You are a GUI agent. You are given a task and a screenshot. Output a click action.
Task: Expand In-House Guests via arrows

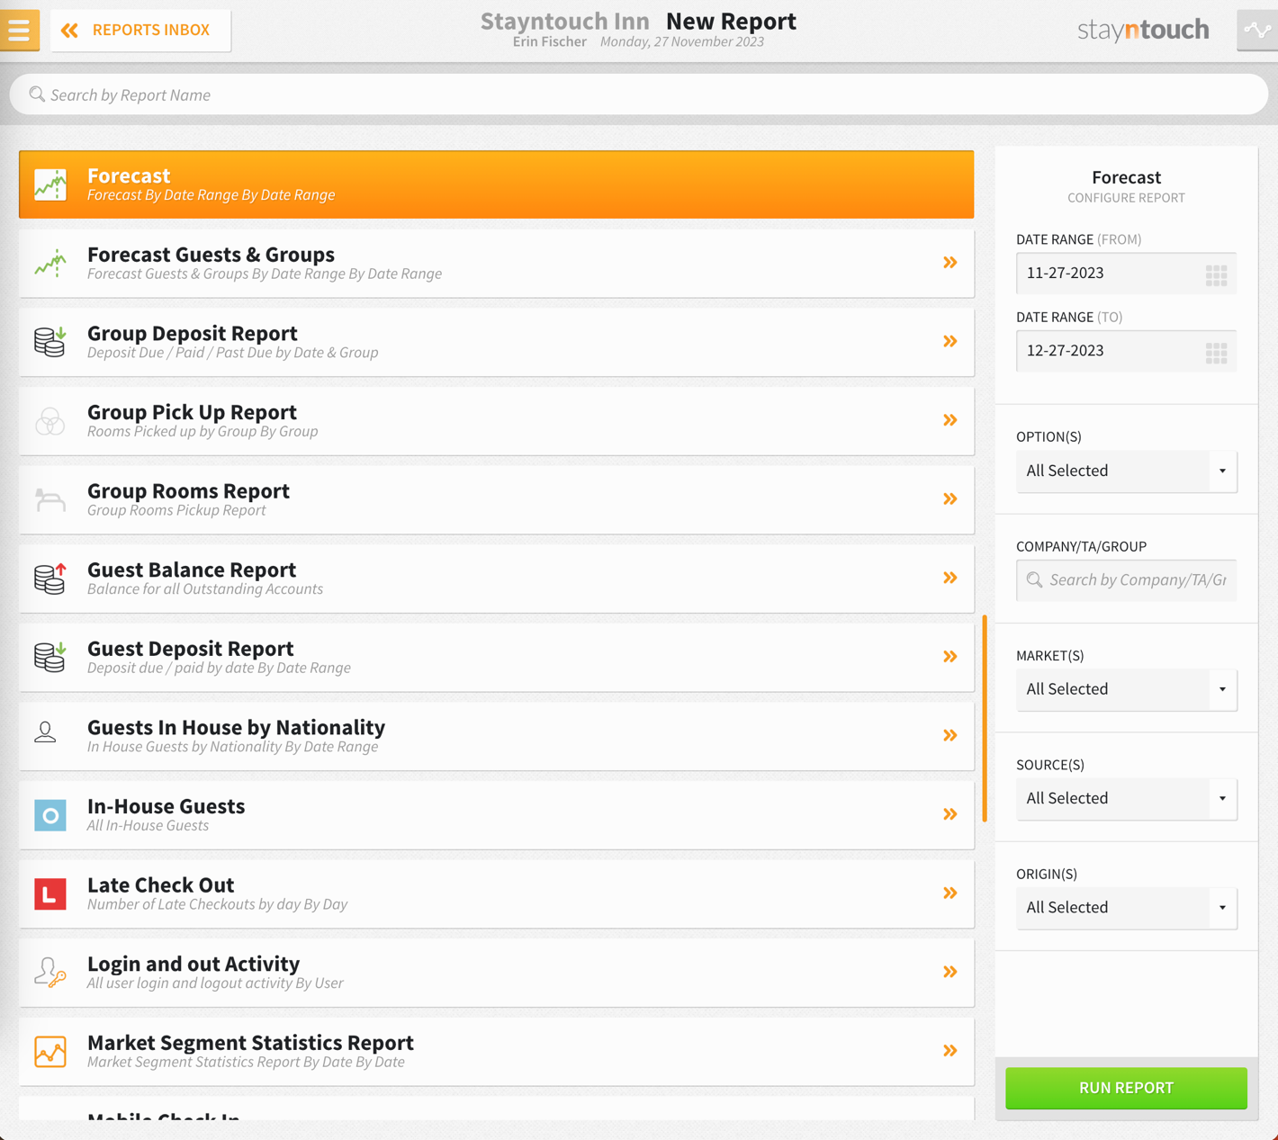click(x=950, y=814)
